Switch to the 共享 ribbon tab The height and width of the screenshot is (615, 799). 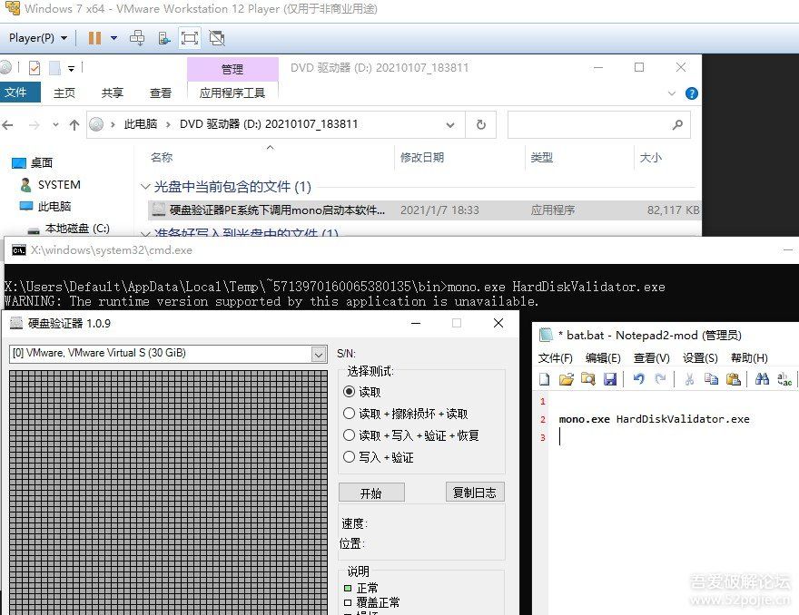(113, 93)
